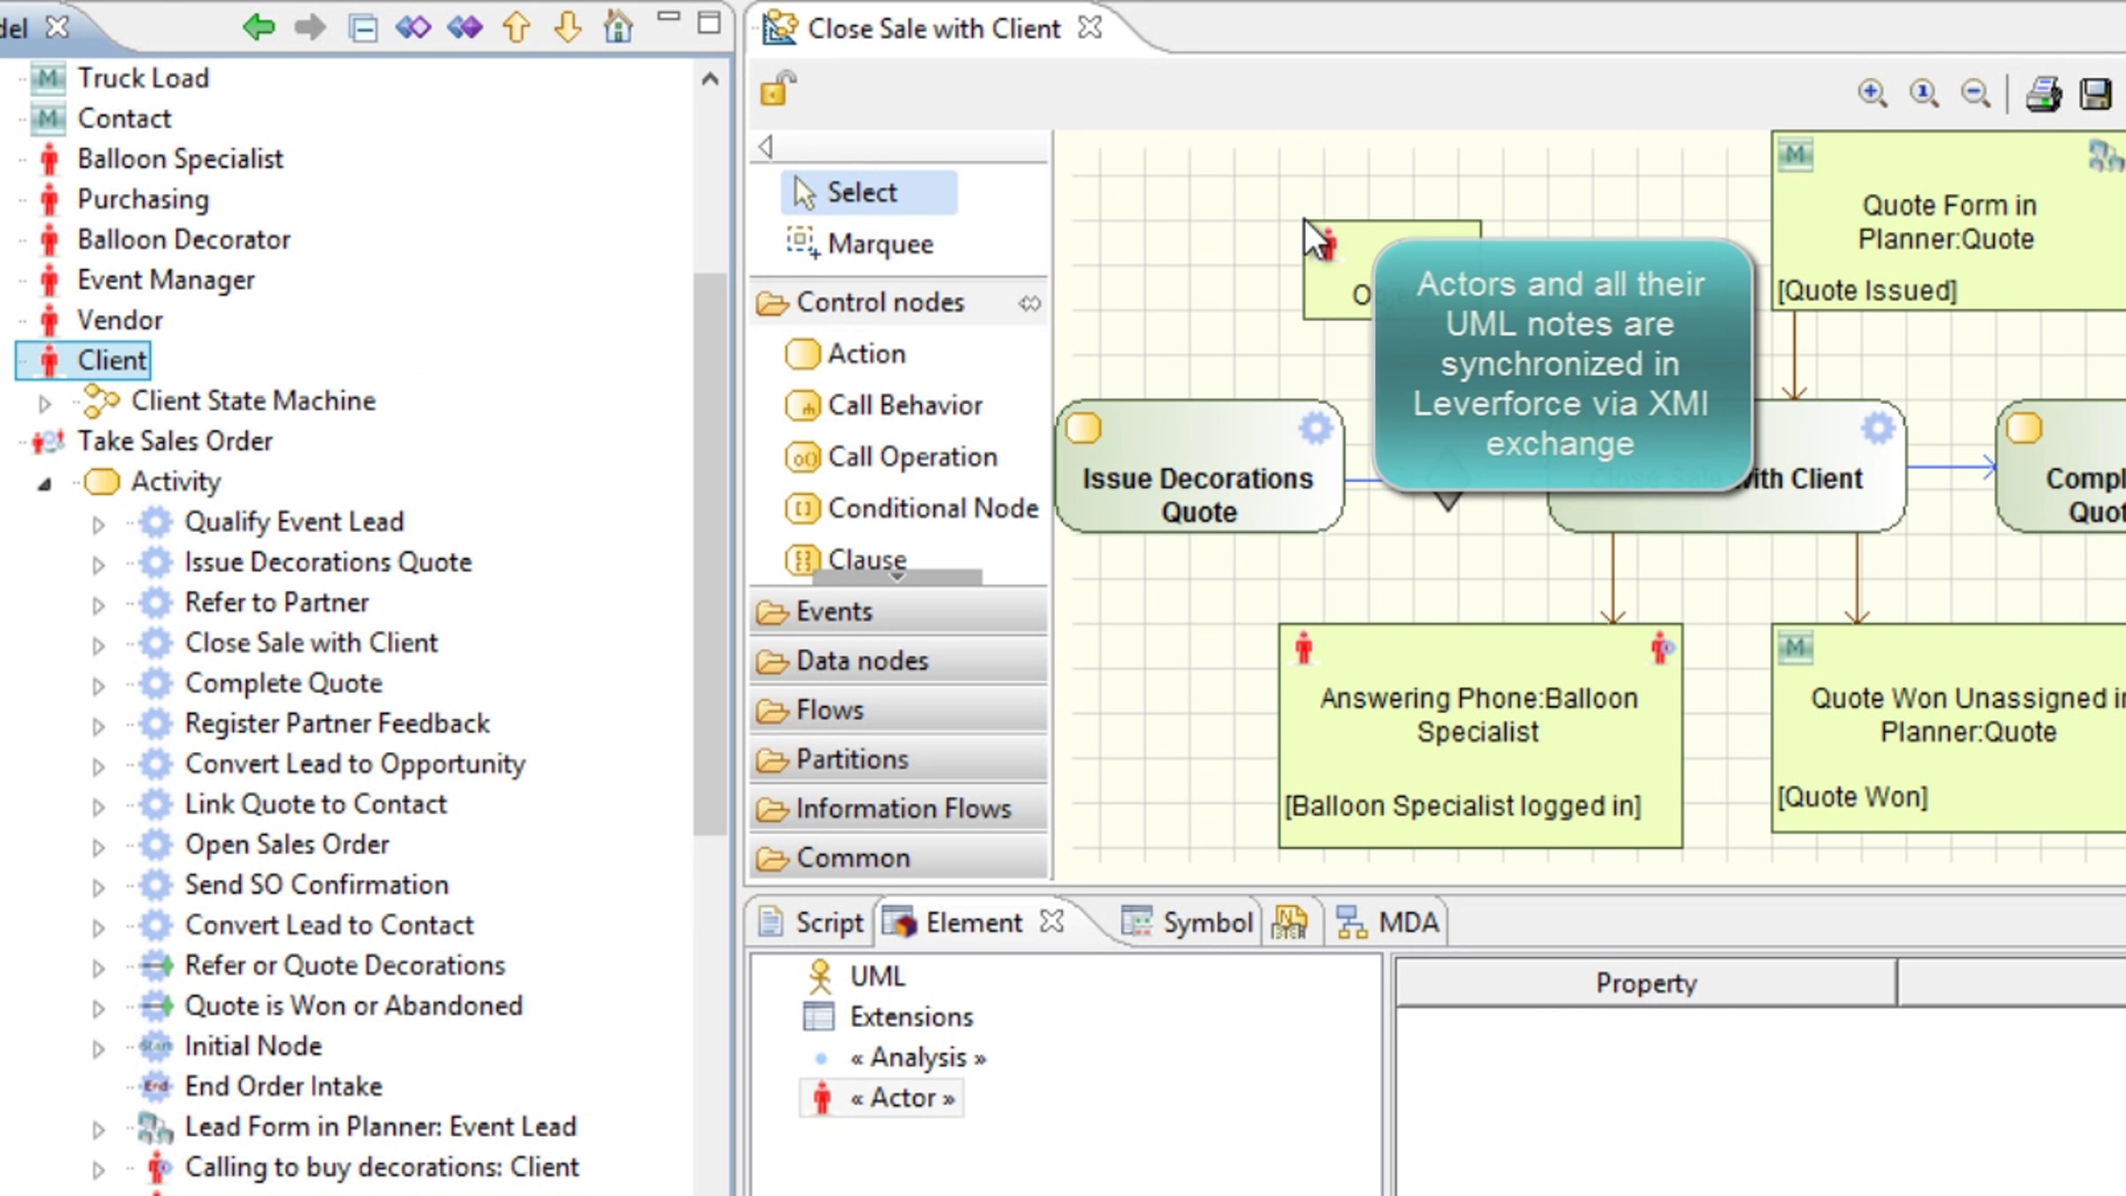Image resolution: width=2126 pixels, height=1196 pixels.
Task: Click the zoom in magnifier icon
Action: pos(1873,93)
